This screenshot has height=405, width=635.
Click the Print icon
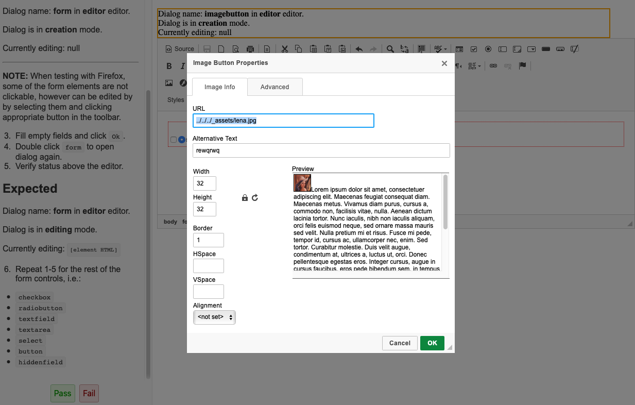[250, 49]
